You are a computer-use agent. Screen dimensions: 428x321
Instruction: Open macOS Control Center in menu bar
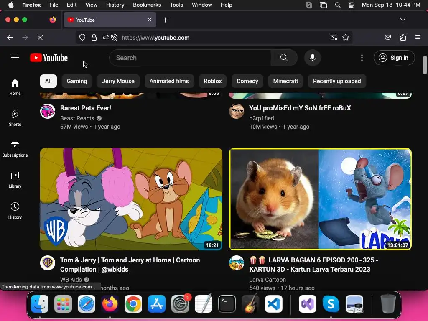pos(351,5)
